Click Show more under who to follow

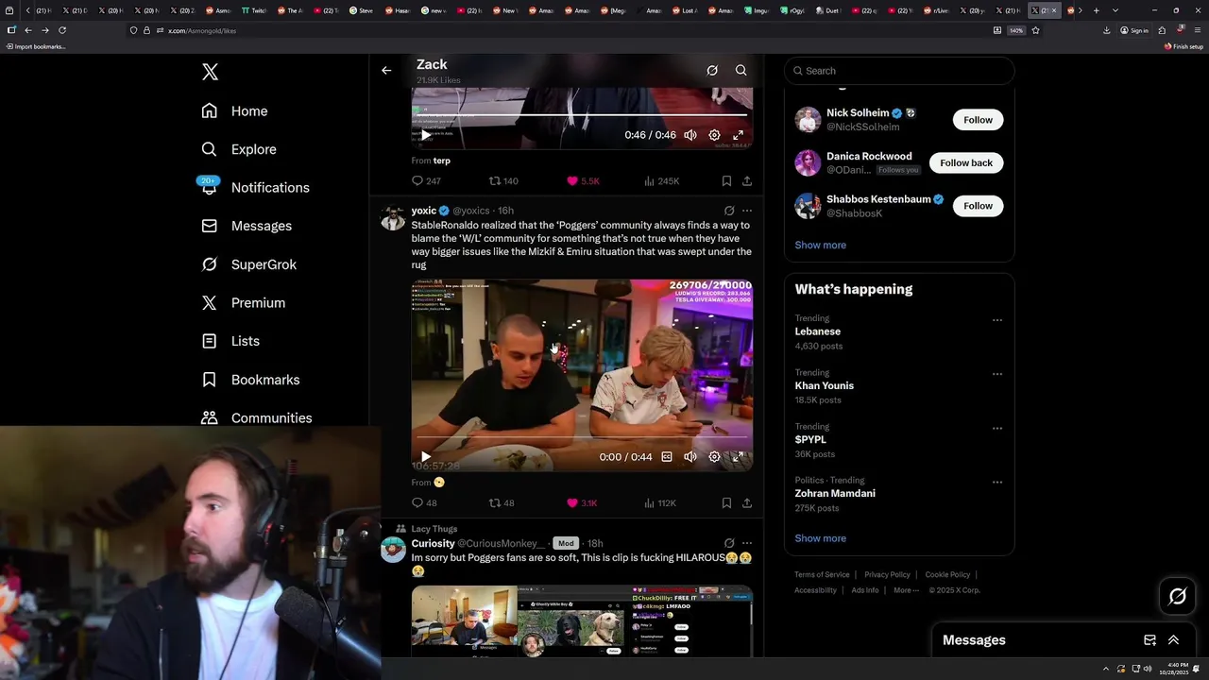pos(820,245)
